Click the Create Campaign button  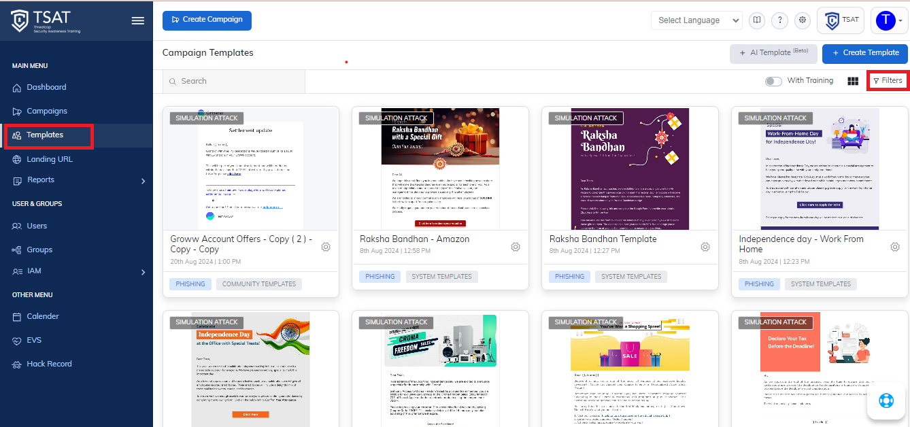(x=207, y=20)
